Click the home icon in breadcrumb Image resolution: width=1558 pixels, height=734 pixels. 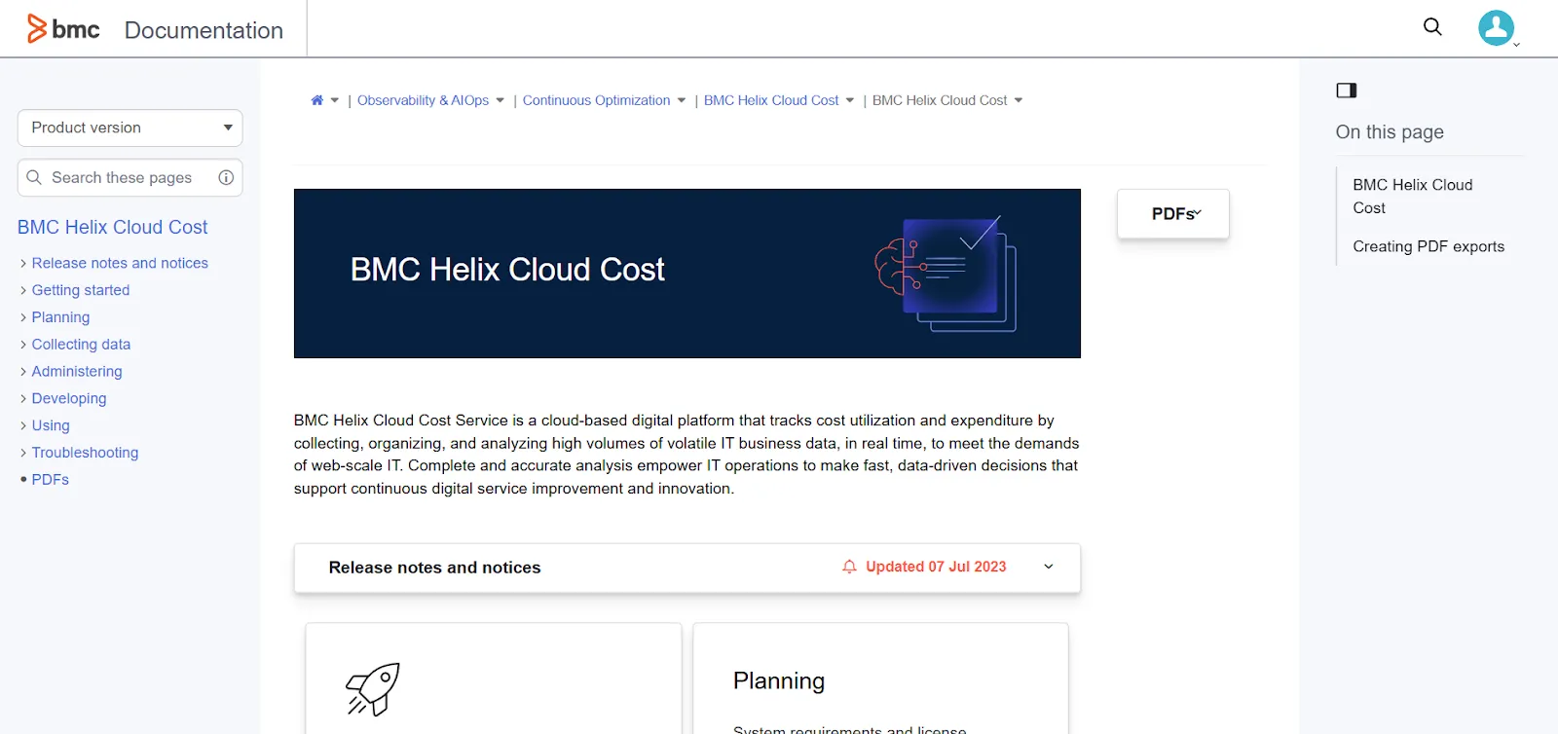click(x=316, y=100)
